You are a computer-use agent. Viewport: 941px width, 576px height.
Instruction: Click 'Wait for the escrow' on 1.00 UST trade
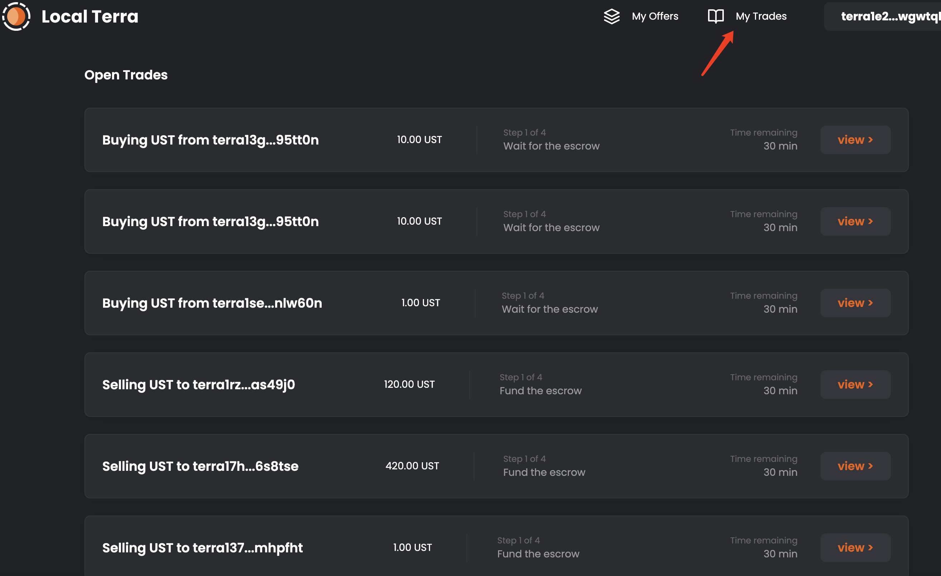tap(550, 309)
